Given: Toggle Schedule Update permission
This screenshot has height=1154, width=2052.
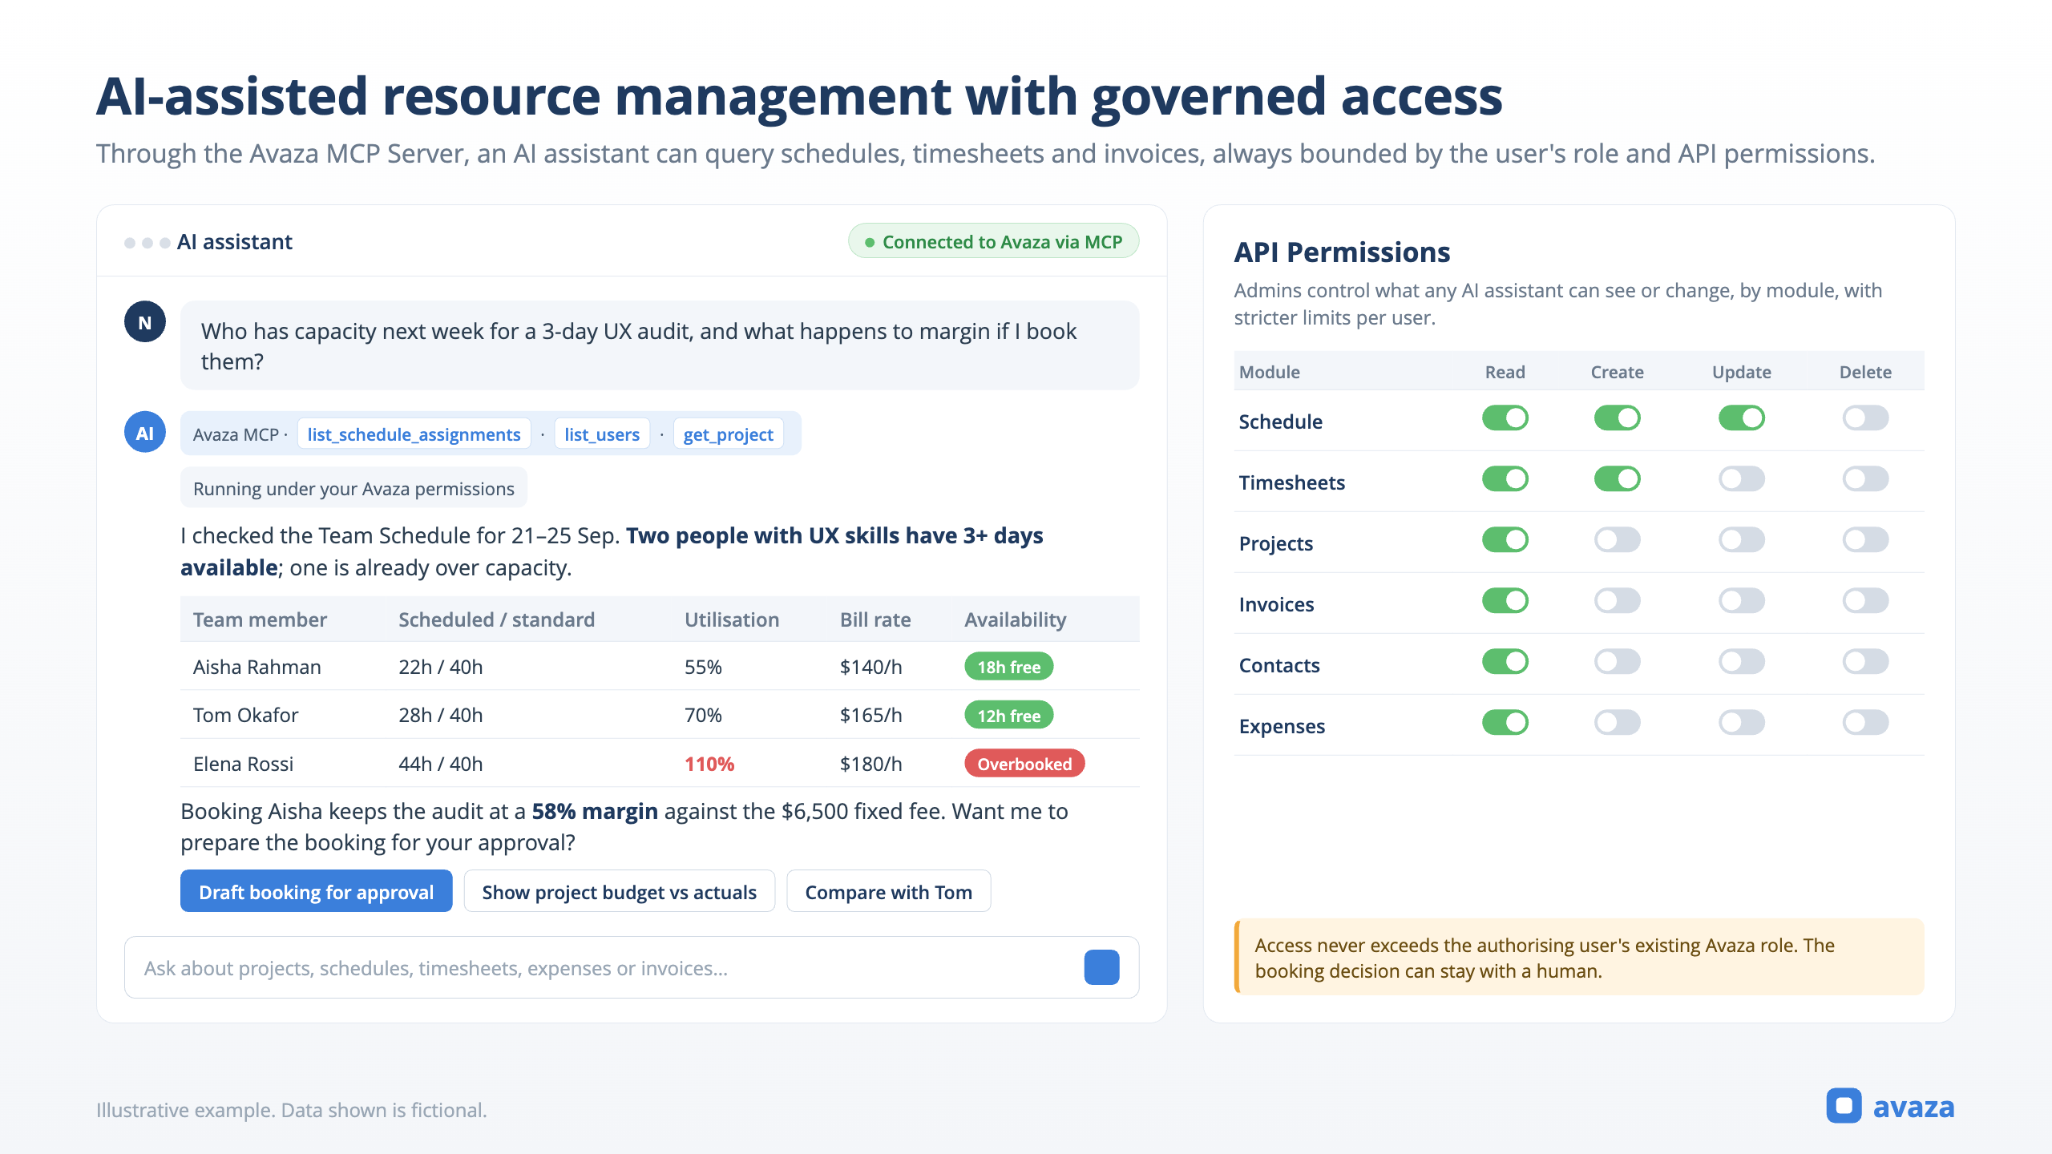Looking at the screenshot, I should [1741, 418].
